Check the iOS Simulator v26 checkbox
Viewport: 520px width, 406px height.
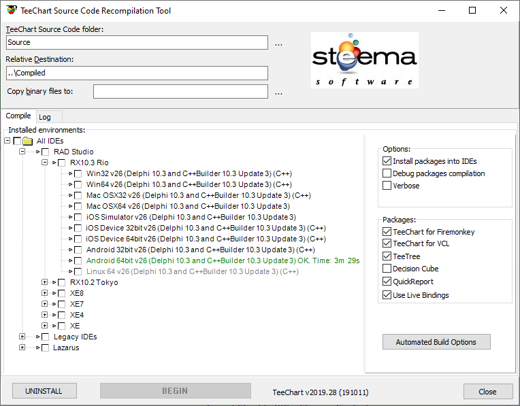tap(78, 218)
